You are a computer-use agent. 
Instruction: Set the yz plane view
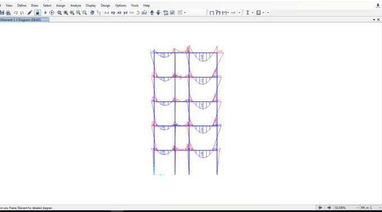(125, 13)
